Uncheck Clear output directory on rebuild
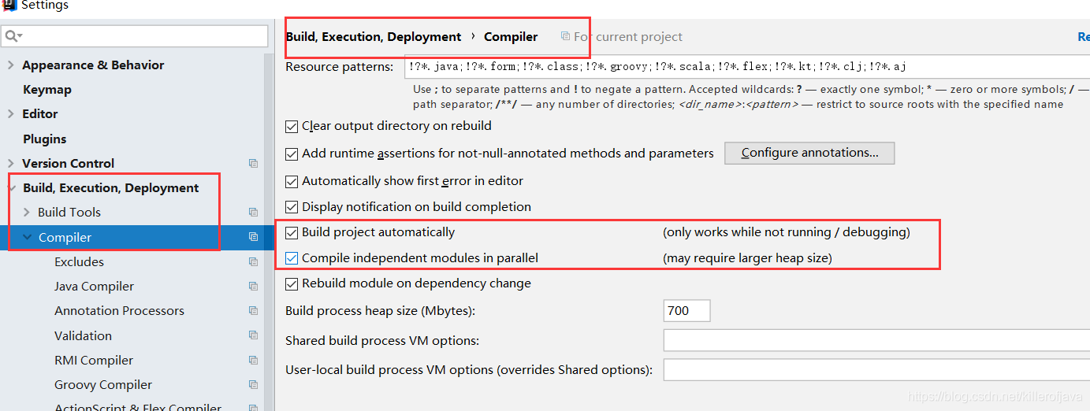The width and height of the screenshot is (1090, 411). pyautogui.click(x=292, y=126)
